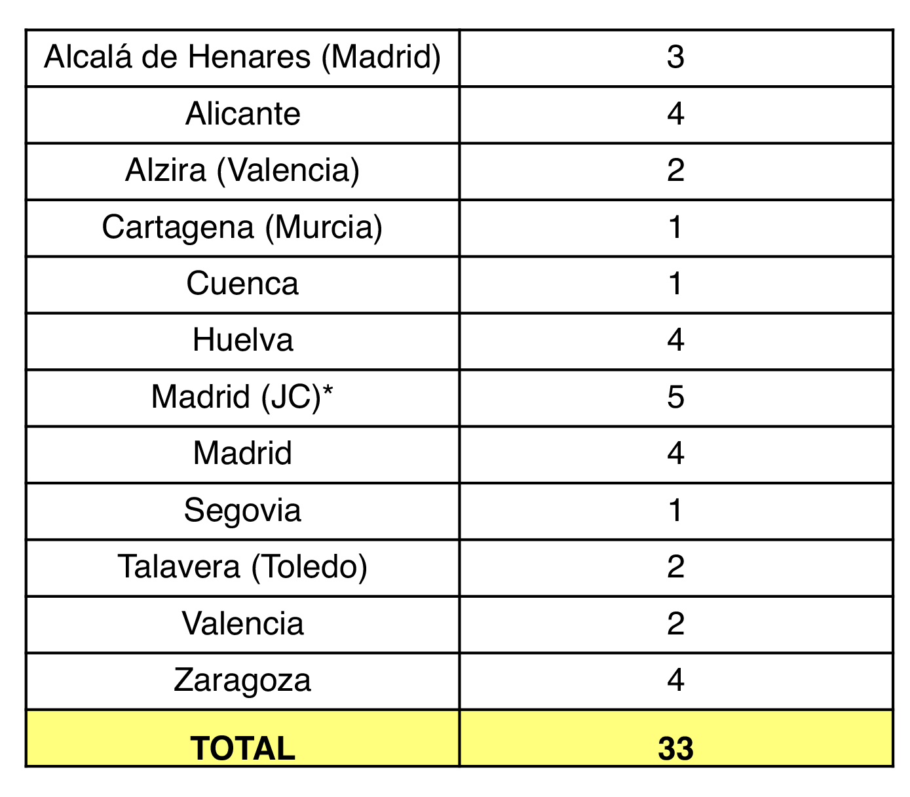Click the Cartagena (Murcia) cell
The height and width of the screenshot is (797, 910).
pos(242,228)
